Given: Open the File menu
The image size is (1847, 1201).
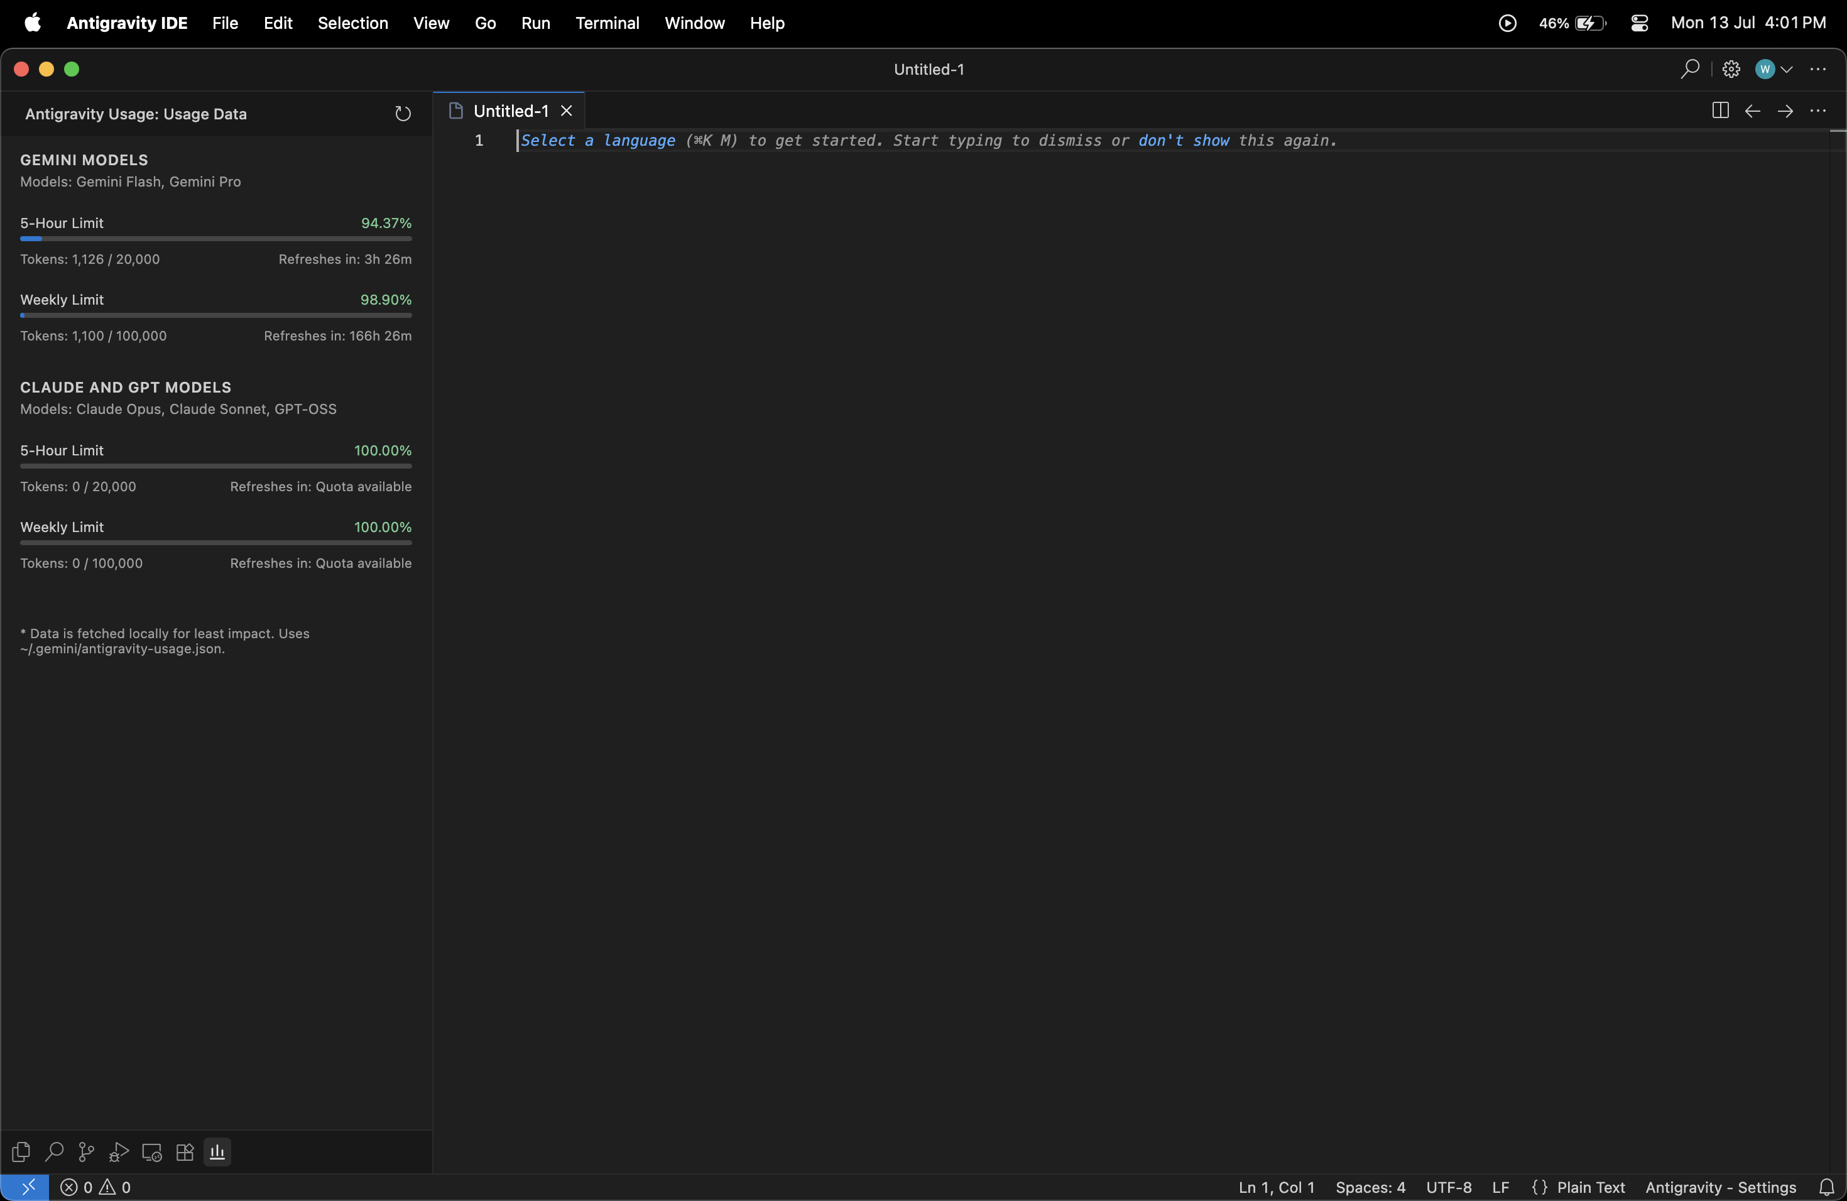Looking at the screenshot, I should click(225, 23).
